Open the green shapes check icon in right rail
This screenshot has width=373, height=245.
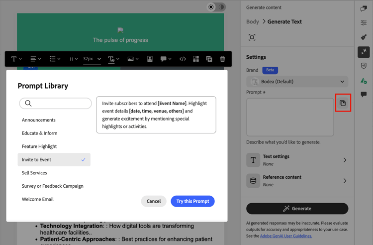pos(364,81)
